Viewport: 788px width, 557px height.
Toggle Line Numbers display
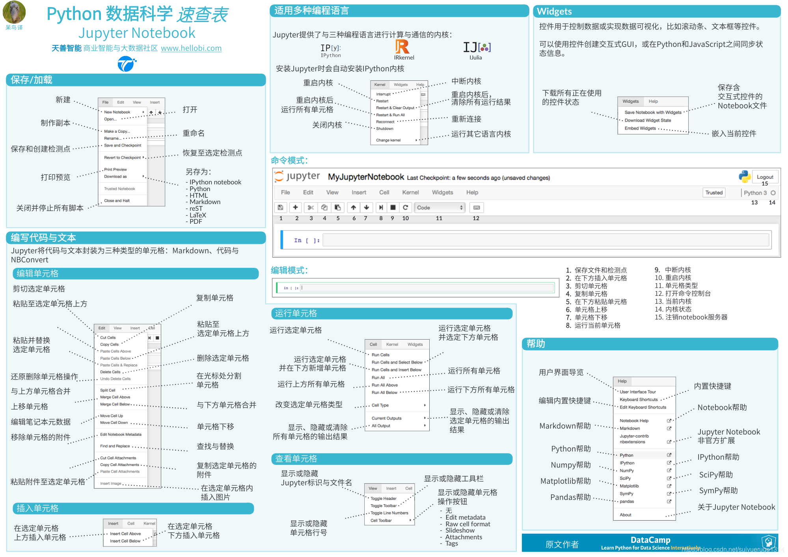tap(389, 513)
